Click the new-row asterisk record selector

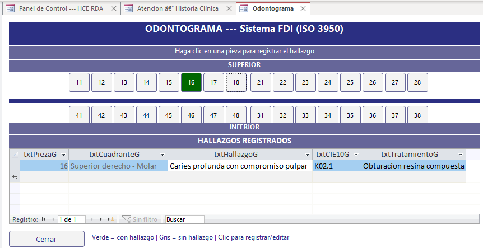pyautogui.click(x=15, y=176)
